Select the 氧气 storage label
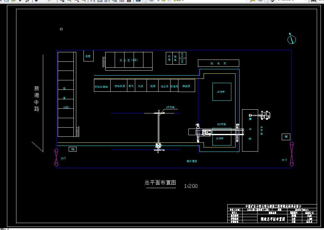 [131, 86]
